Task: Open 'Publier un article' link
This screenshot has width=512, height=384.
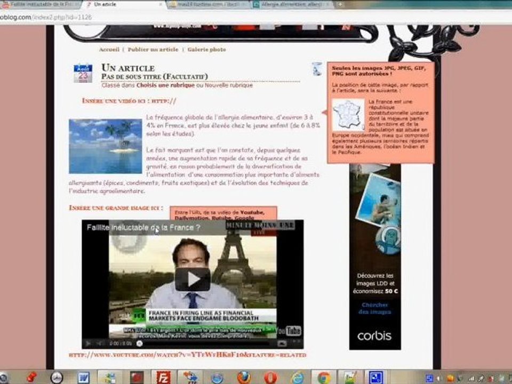Action: pyautogui.click(x=153, y=50)
